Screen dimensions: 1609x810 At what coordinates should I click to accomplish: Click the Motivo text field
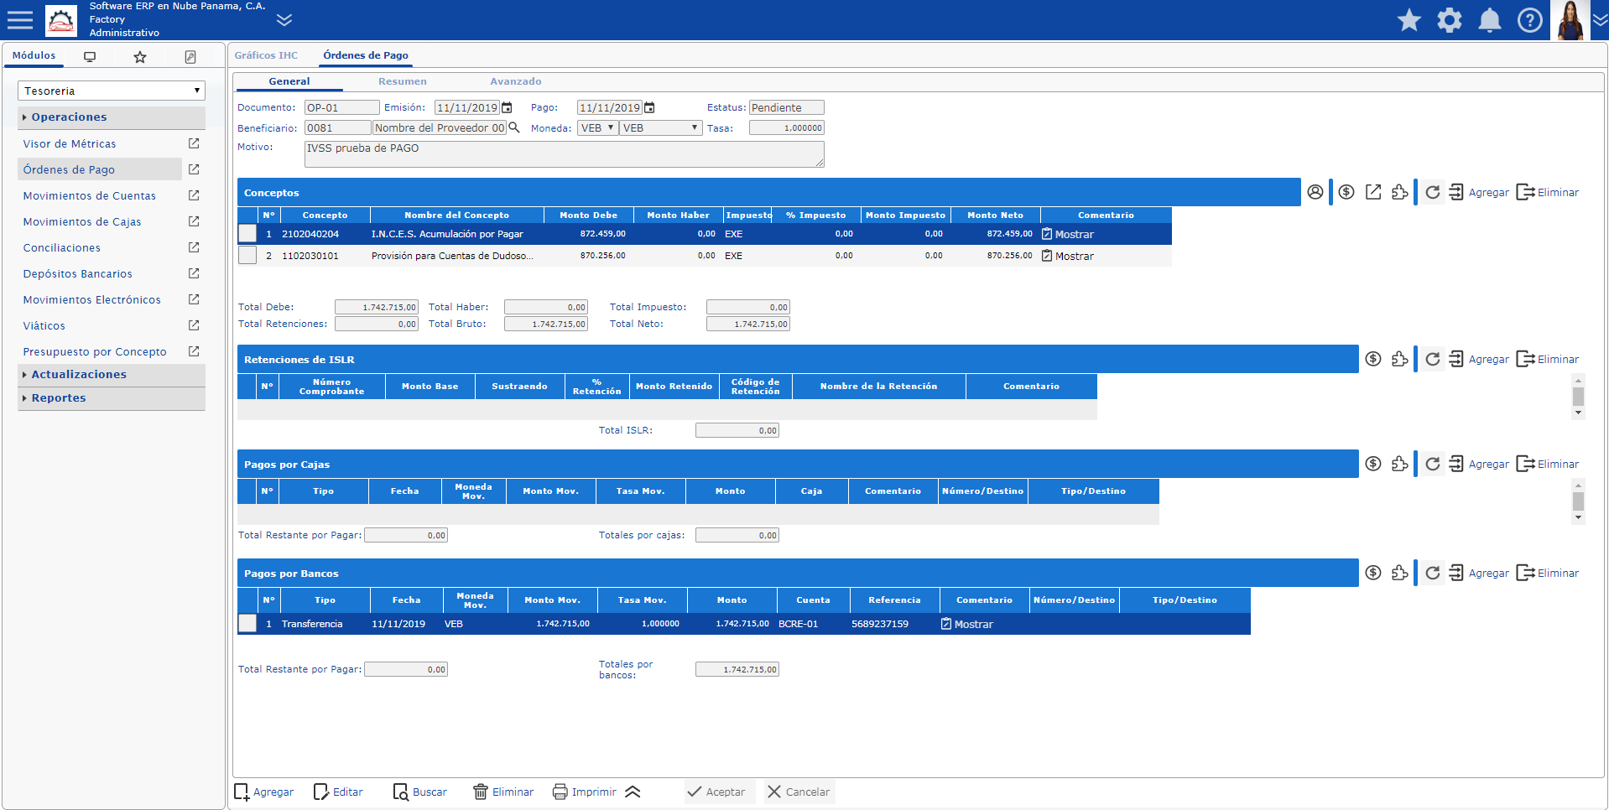[564, 153]
